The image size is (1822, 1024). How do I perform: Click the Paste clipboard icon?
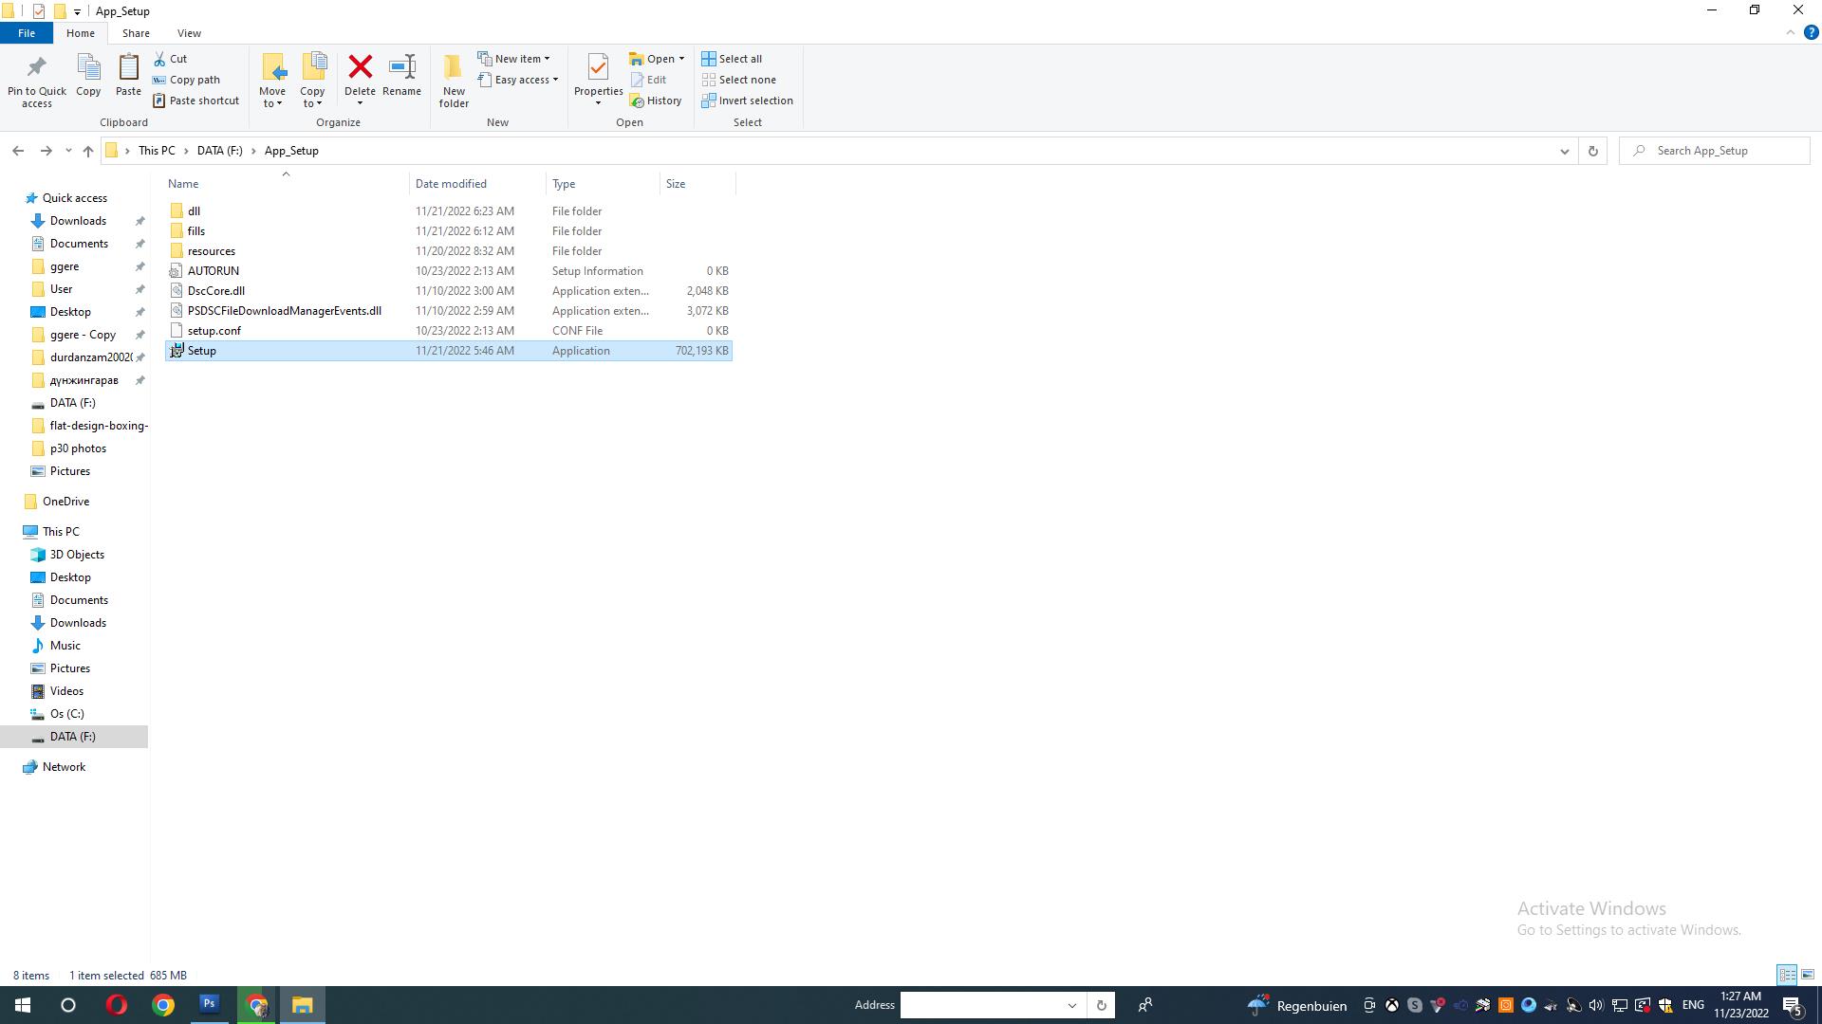(128, 68)
